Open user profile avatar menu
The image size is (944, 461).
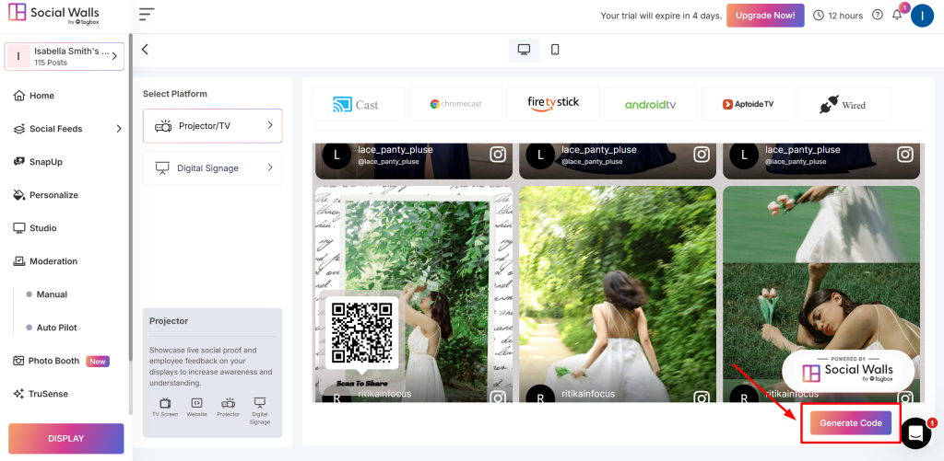pyautogui.click(x=922, y=16)
